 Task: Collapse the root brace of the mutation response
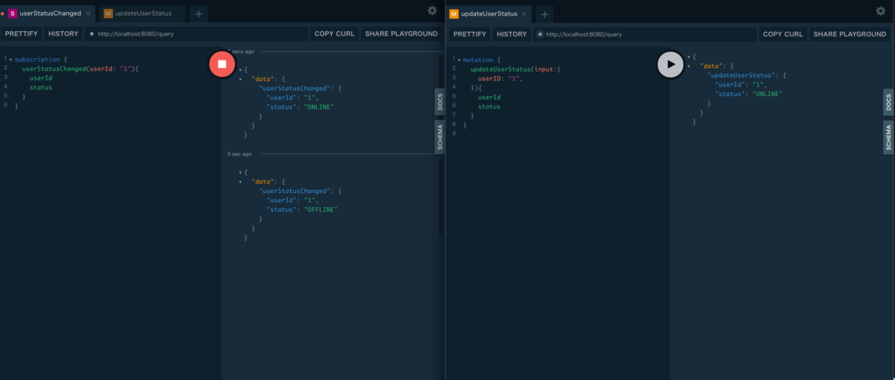(x=688, y=57)
